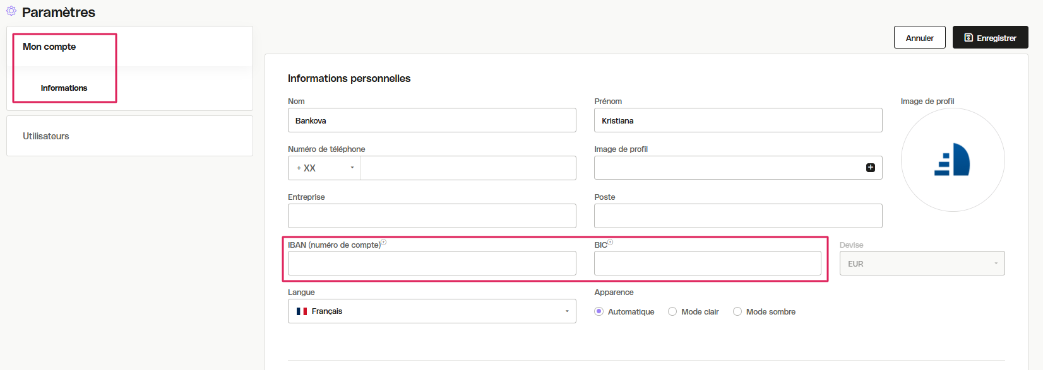Open the phone country code dropdown

click(325, 168)
